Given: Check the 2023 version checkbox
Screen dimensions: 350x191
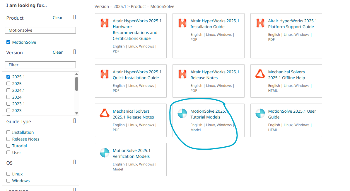Looking at the screenshot, I should click(x=8, y=111).
